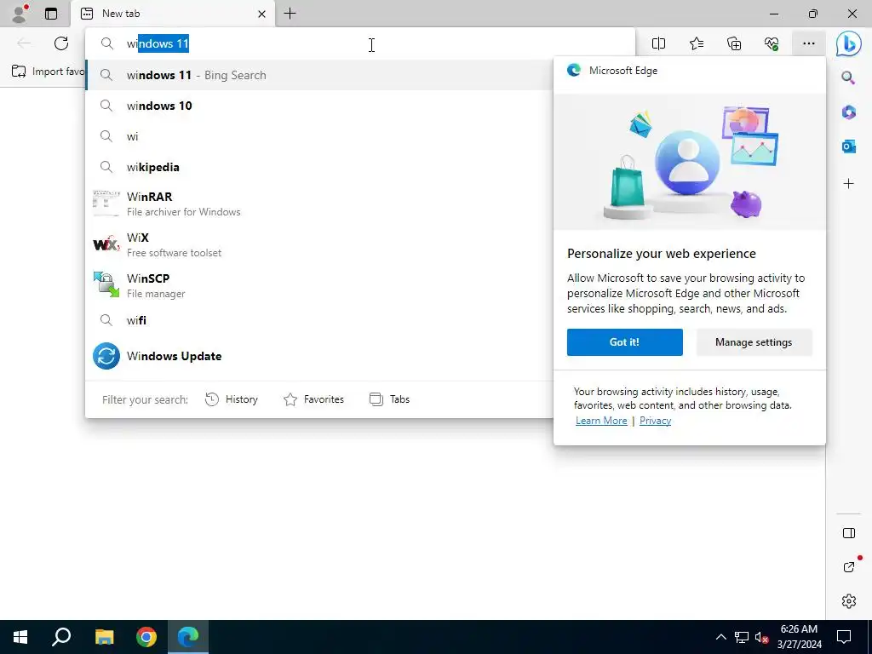This screenshot has height=654, width=872.
Task: Open Bing Copilot chat icon
Action: tap(849, 43)
